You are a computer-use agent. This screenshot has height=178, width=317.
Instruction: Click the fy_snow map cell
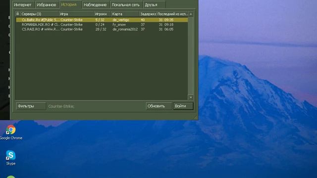[x=119, y=24]
